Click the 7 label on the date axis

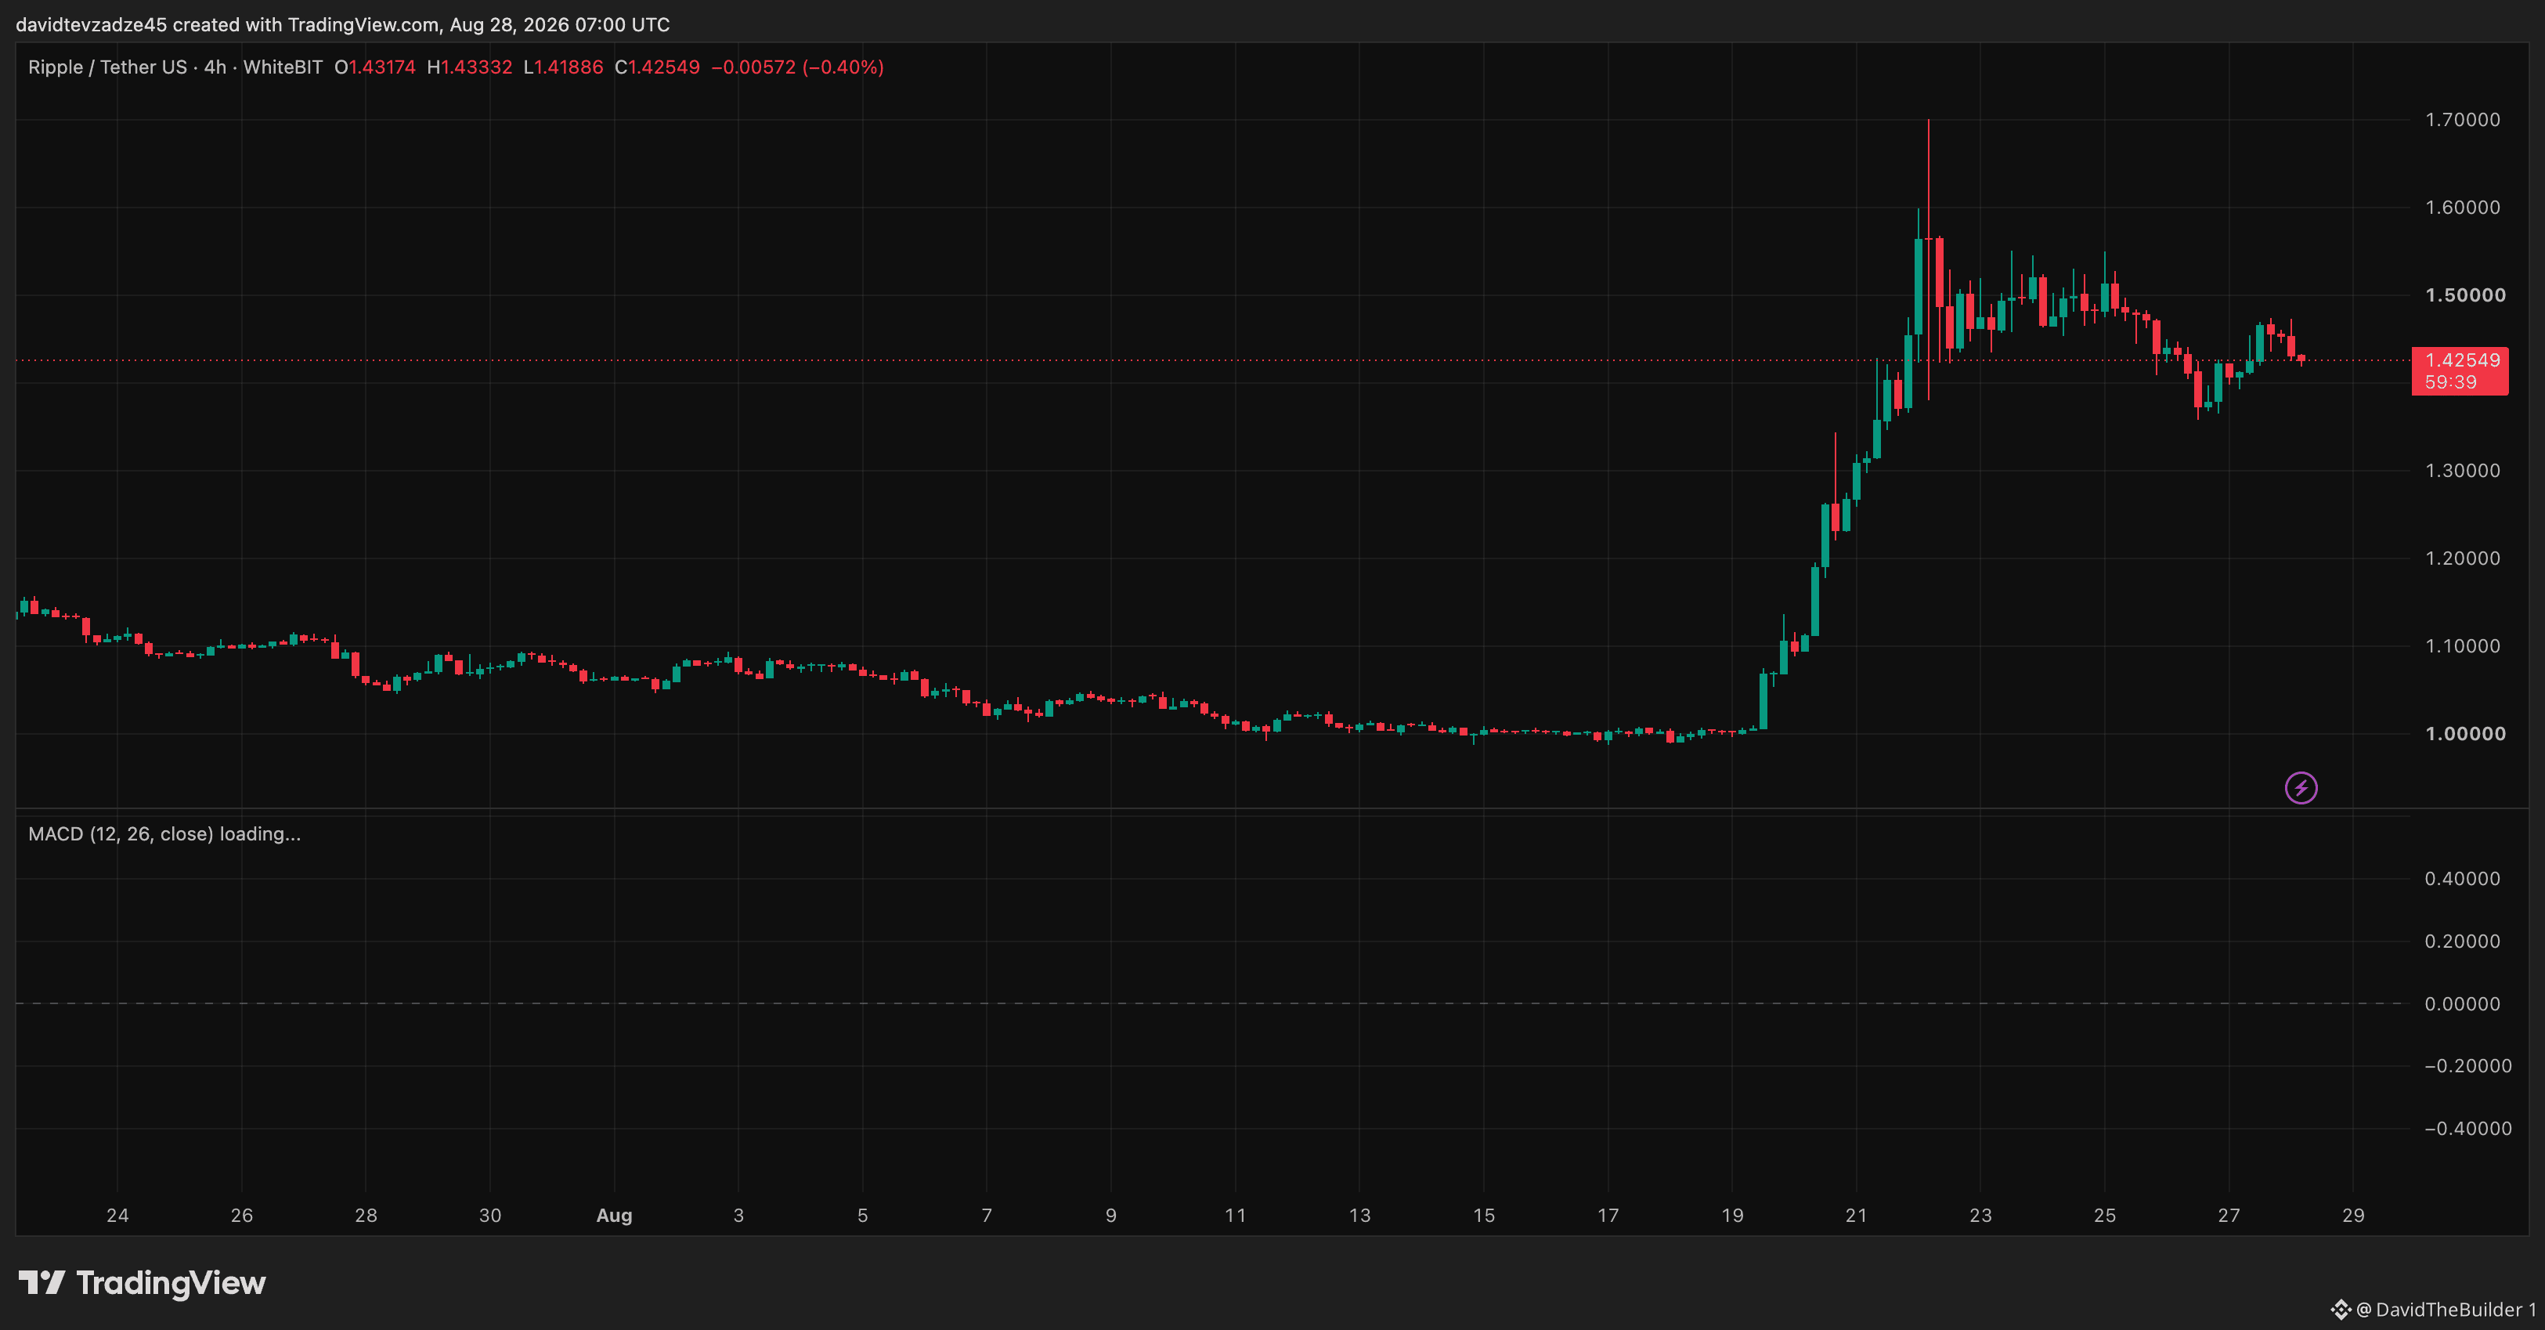[x=987, y=1216]
